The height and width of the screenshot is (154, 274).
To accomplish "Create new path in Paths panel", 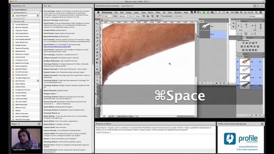I will tap(220, 83).
